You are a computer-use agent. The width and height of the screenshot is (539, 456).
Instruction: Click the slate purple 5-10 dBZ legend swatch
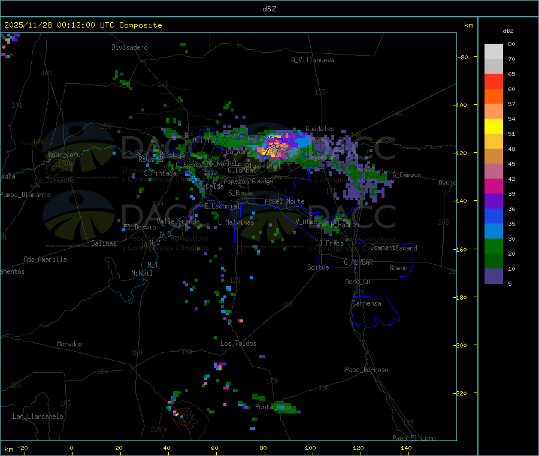(x=493, y=276)
